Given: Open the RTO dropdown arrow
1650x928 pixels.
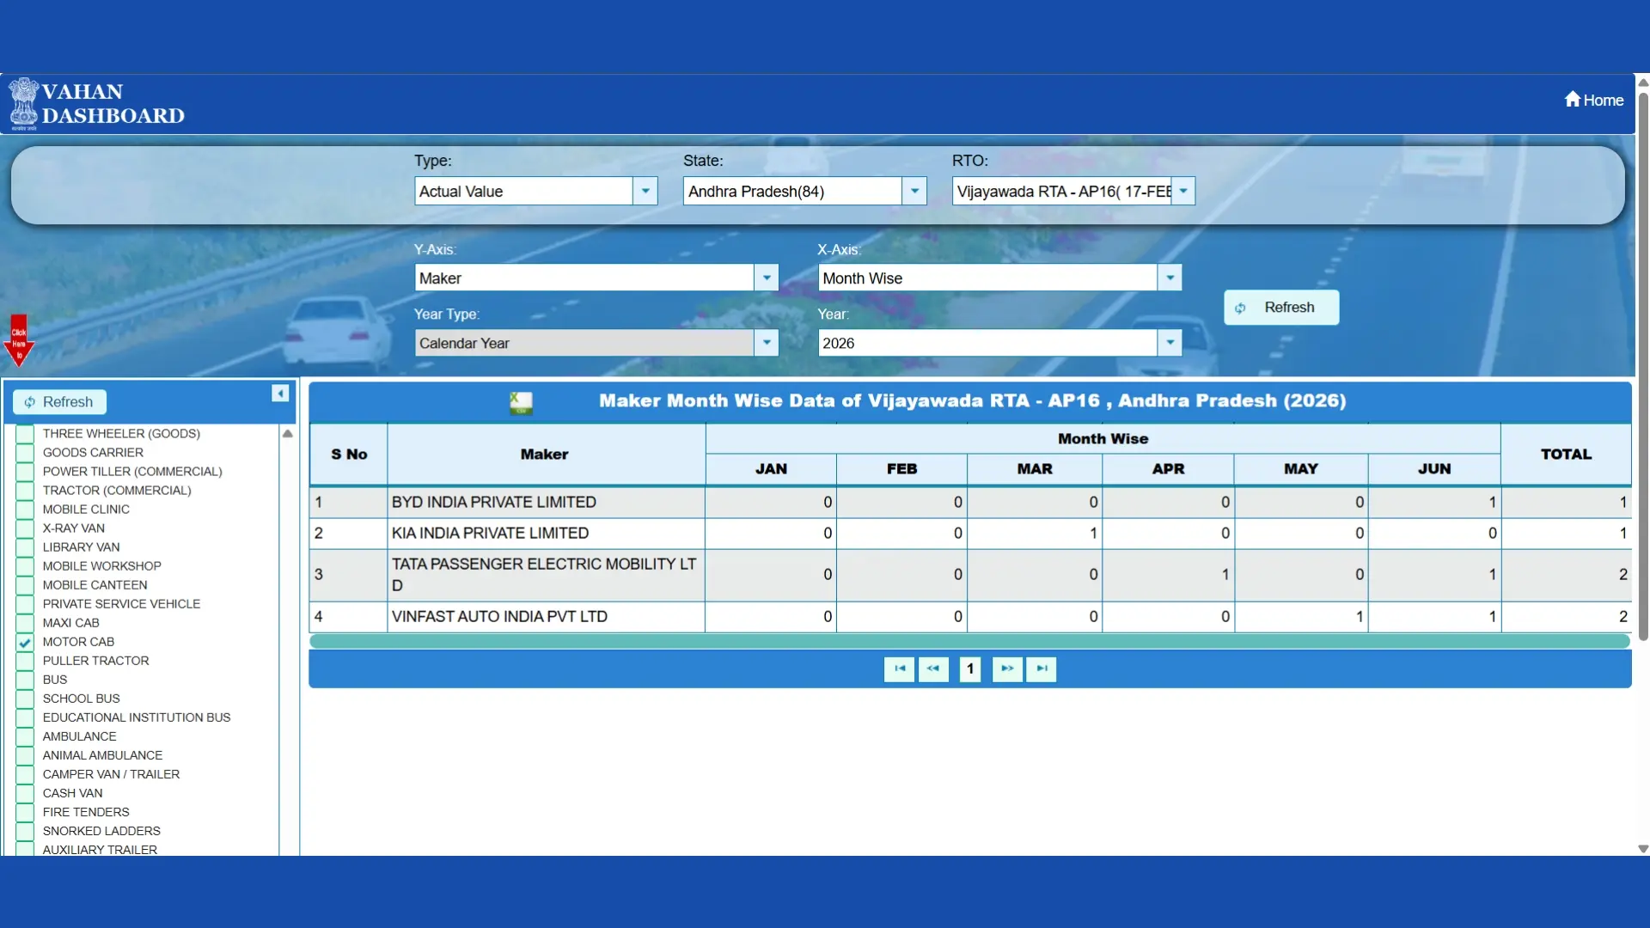Looking at the screenshot, I should 1183,192.
